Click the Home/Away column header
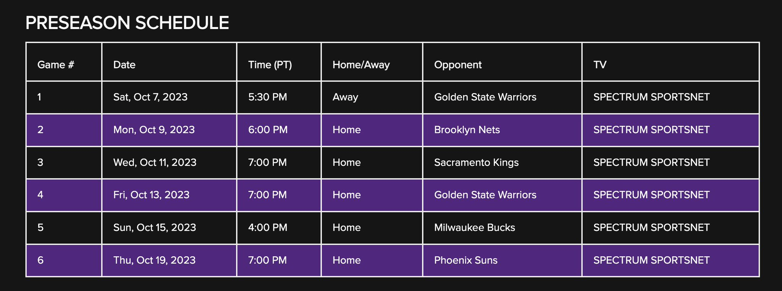 tap(372, 62)
